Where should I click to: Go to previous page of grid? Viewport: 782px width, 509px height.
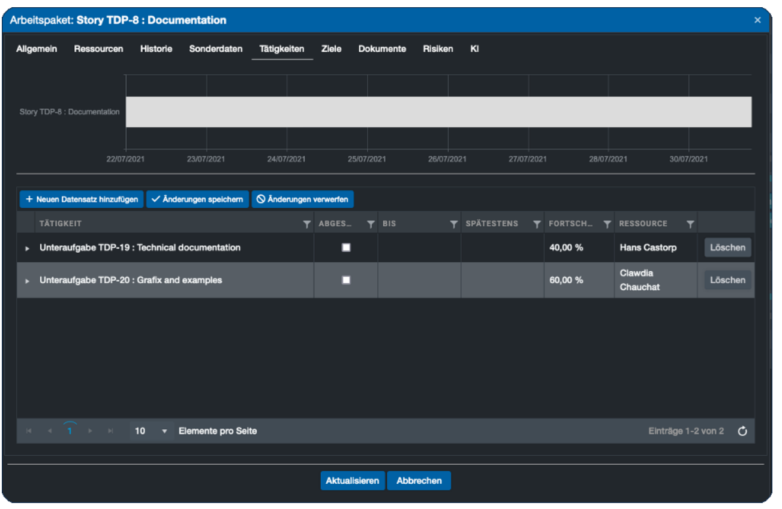(x=50, y=431)
